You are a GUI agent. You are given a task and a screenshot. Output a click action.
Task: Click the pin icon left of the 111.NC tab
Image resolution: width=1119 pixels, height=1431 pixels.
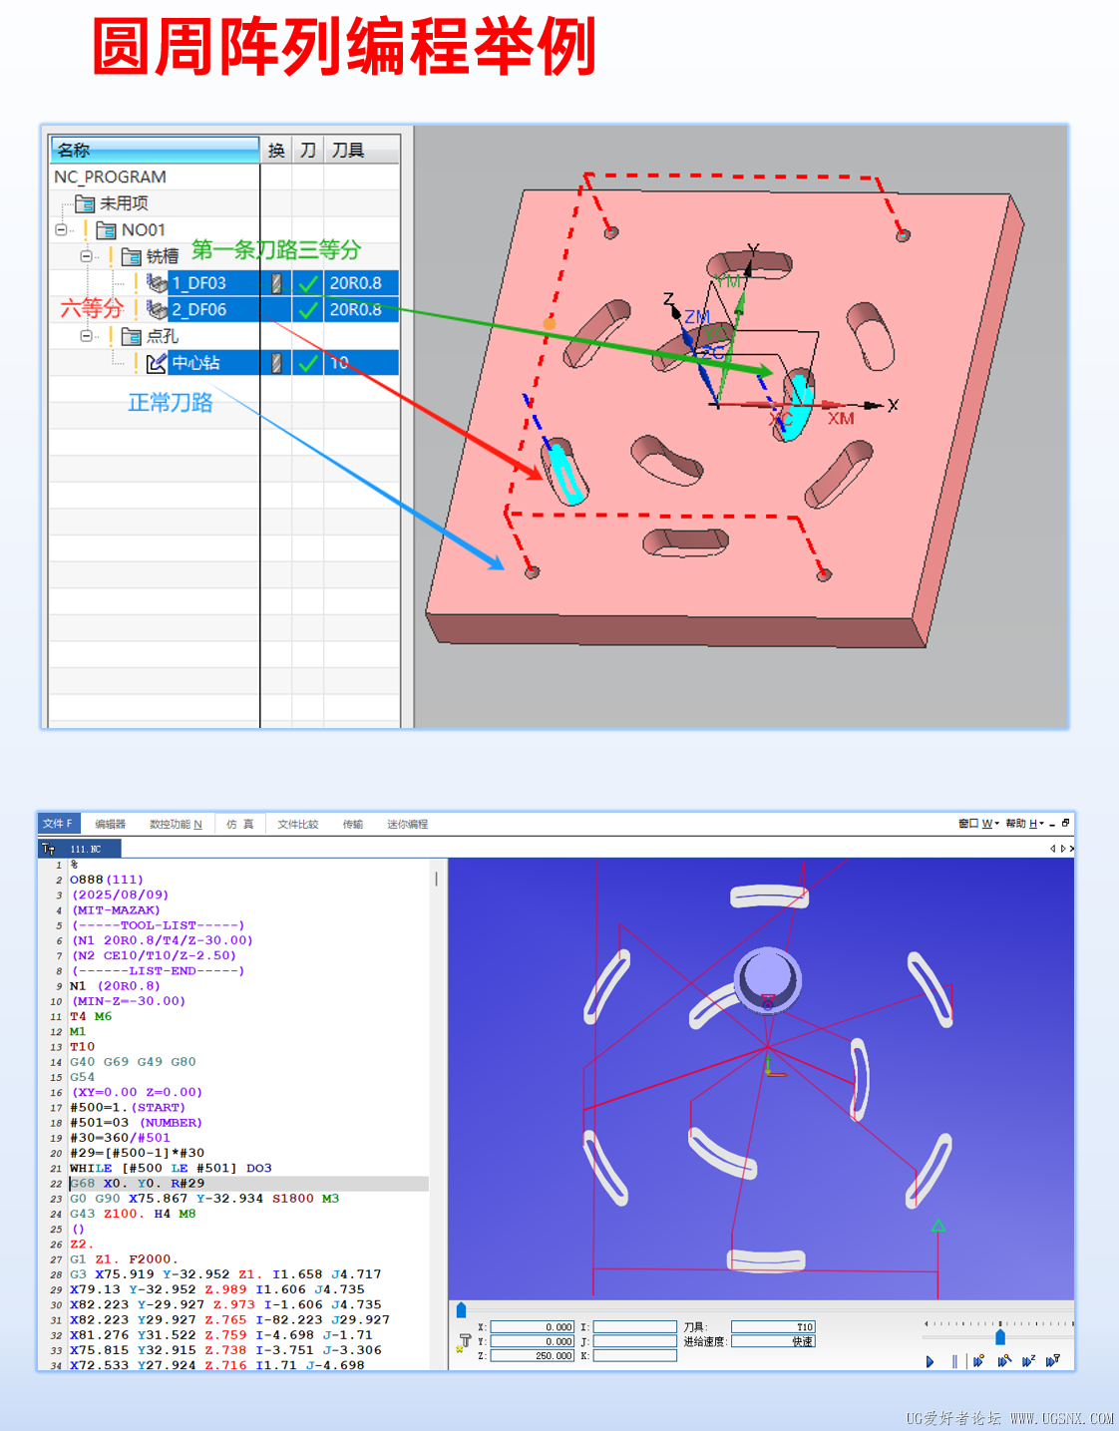coord(48,849)
